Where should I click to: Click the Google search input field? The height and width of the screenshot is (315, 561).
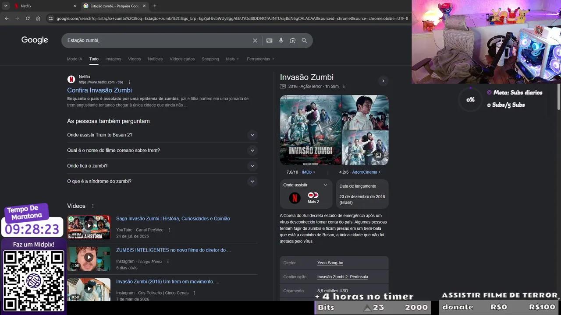point(158,40)
